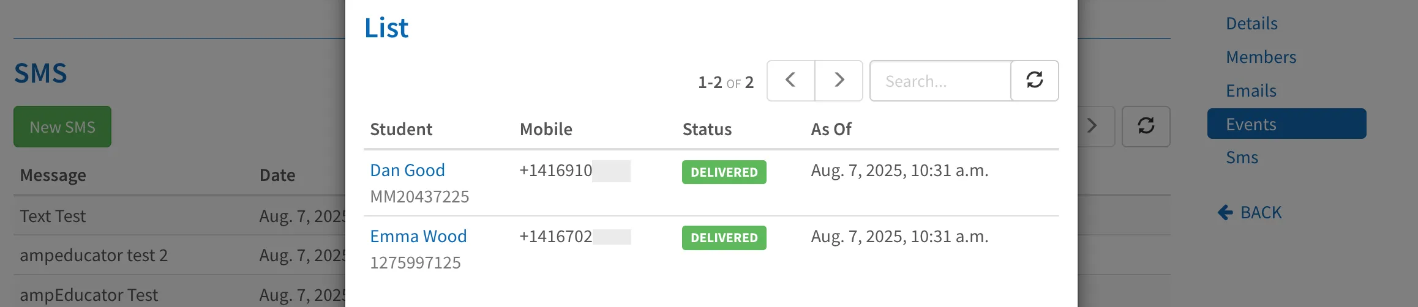This screenshot has width=1418, height=307.
Task: Open Emma Wood student link
Action: 418,236
